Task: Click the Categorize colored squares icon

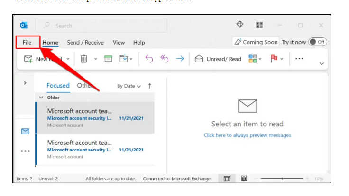Action: (x=253, y=59)
